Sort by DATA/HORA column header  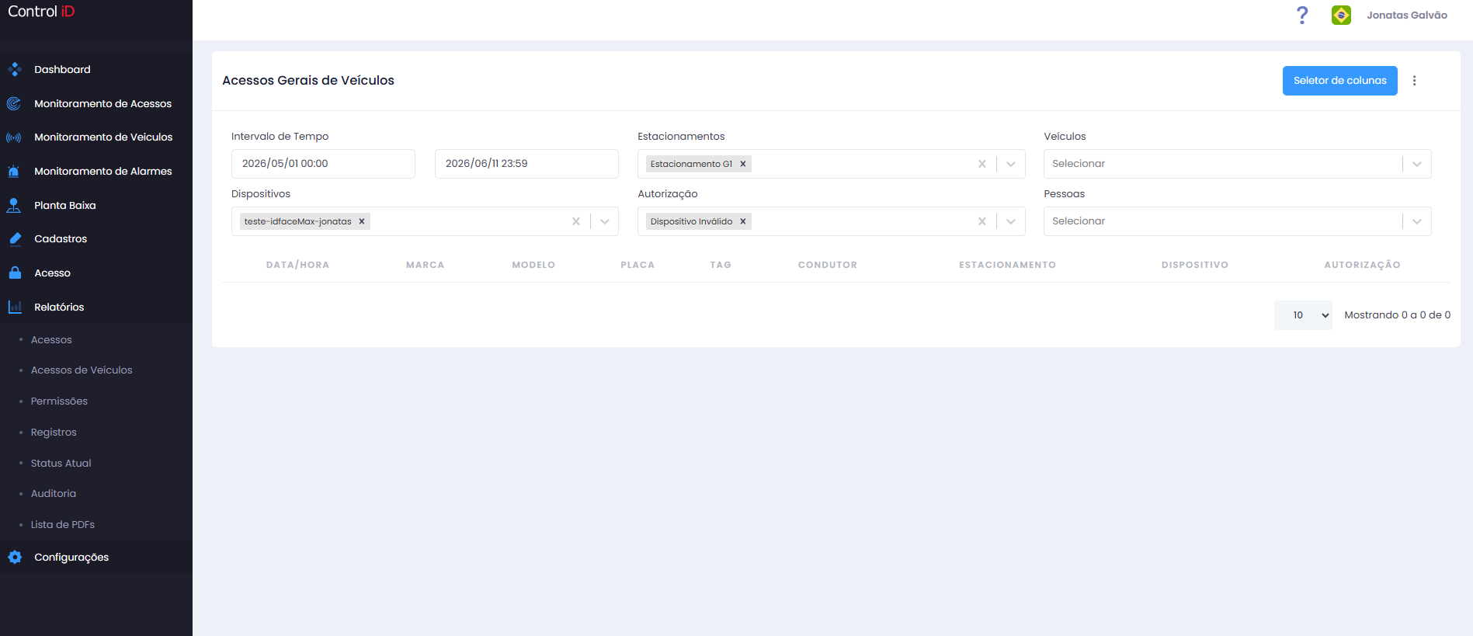click(297, 265)
